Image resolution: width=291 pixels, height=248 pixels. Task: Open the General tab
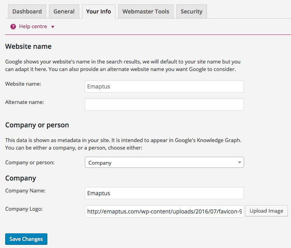64,12
